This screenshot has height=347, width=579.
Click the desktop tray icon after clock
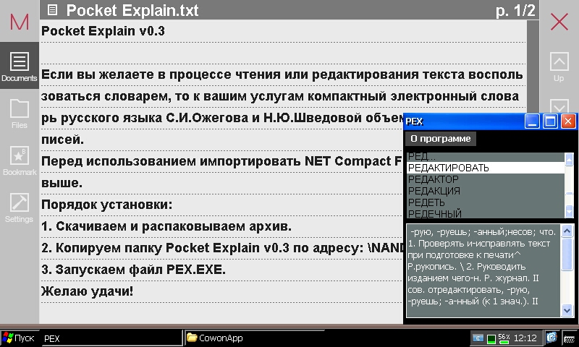pyautogui.click(x=551, y=338)
